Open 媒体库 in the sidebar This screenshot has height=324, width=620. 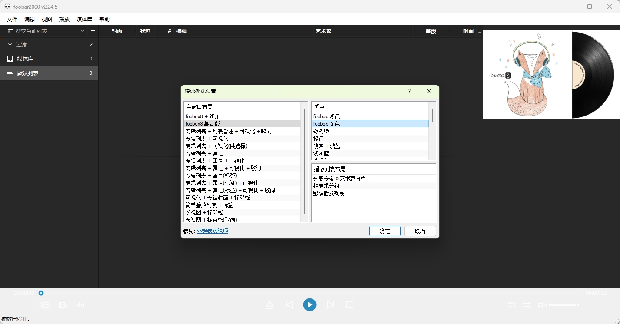49,59
